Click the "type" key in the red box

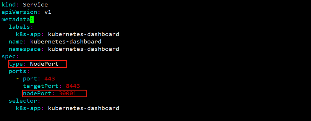(x=15, y=64)
